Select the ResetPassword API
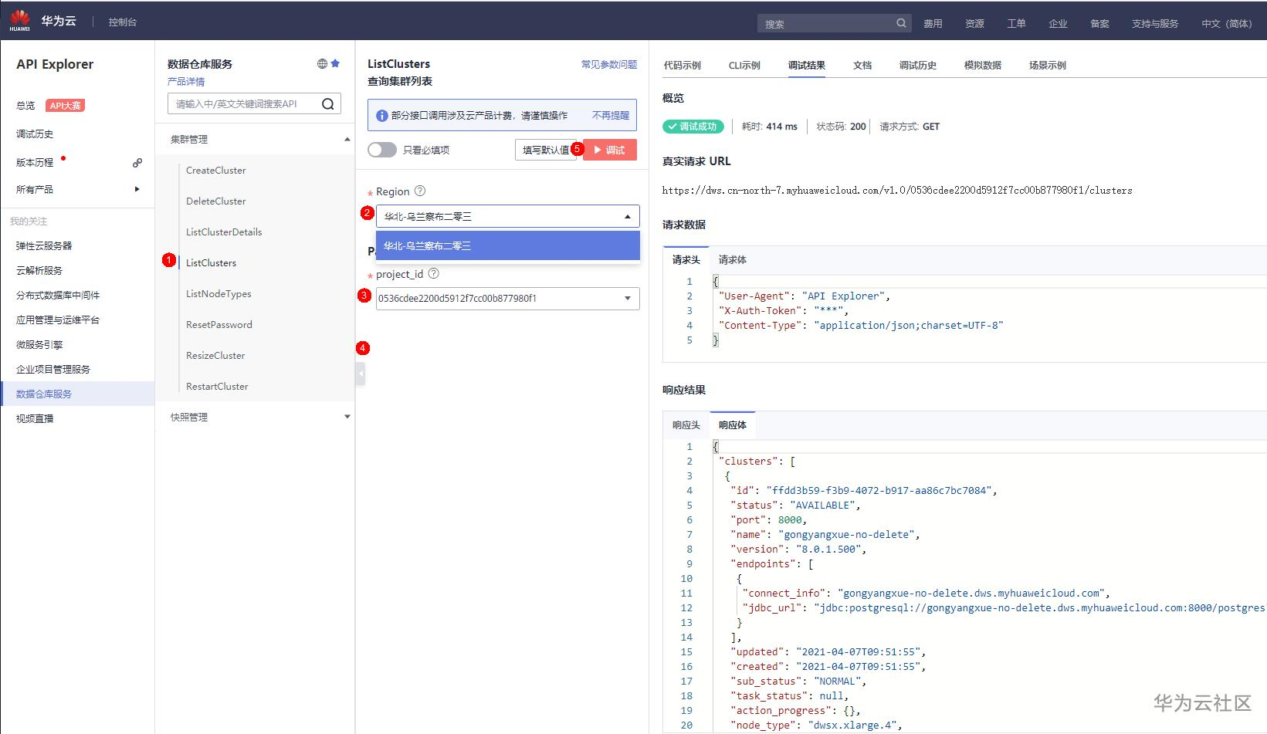 219,325
